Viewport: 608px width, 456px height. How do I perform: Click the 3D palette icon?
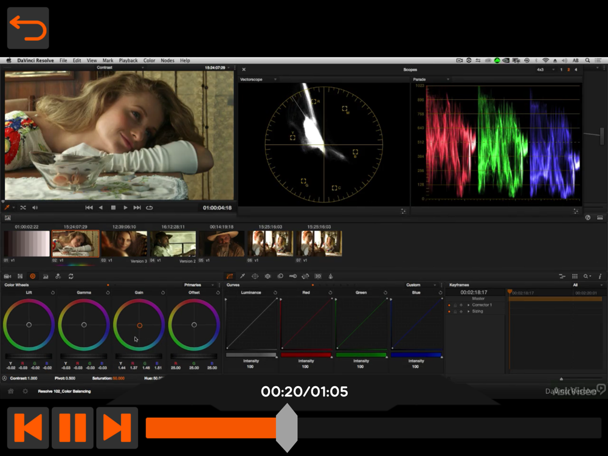tap(318, 276)
